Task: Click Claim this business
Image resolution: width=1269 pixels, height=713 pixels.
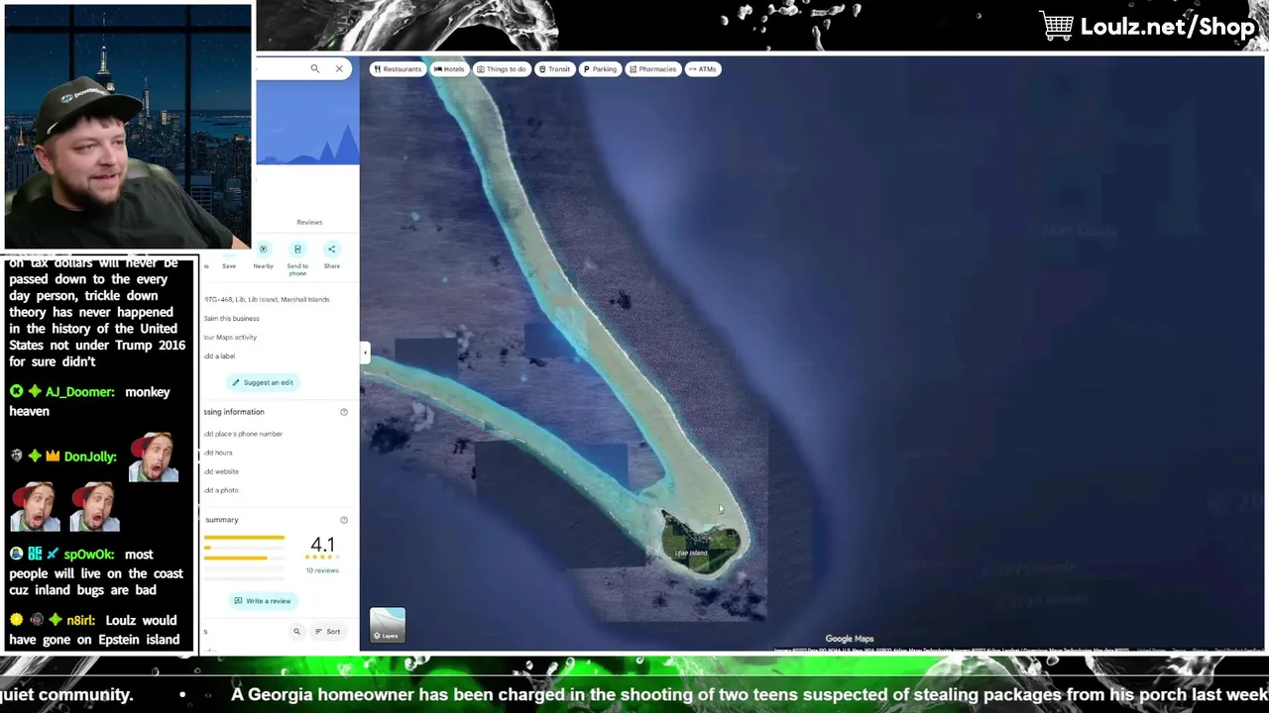Action: [x=232, y=318]
